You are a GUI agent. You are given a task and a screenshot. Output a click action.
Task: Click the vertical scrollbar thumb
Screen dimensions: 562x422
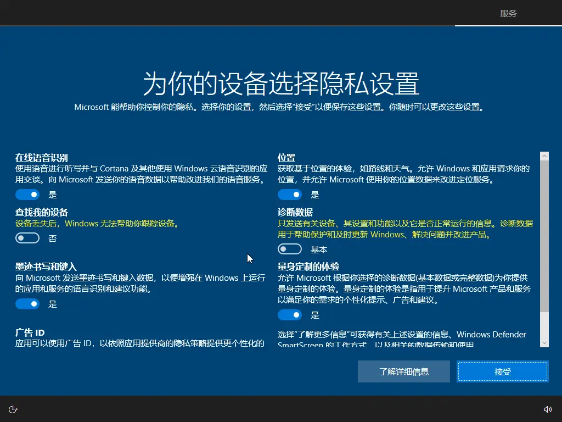point(544,236)
